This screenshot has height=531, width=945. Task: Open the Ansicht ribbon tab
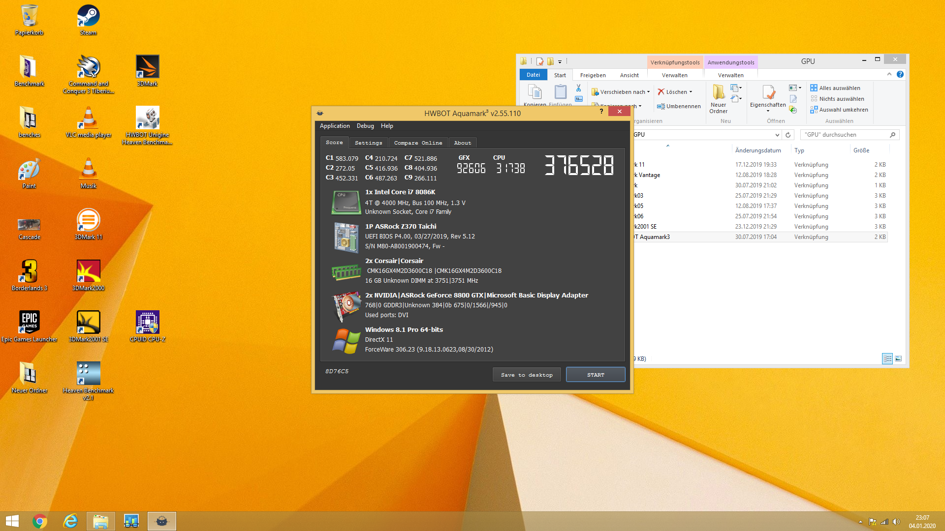(x=630, y=75)
